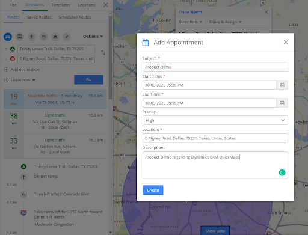308x235 pixels.
Task: Click 'Turn left onto E Colorado Blvd' step
Action: tap(61, 194)
